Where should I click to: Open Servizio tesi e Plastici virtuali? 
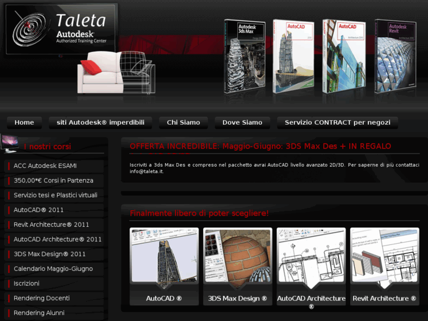point(54,196)
